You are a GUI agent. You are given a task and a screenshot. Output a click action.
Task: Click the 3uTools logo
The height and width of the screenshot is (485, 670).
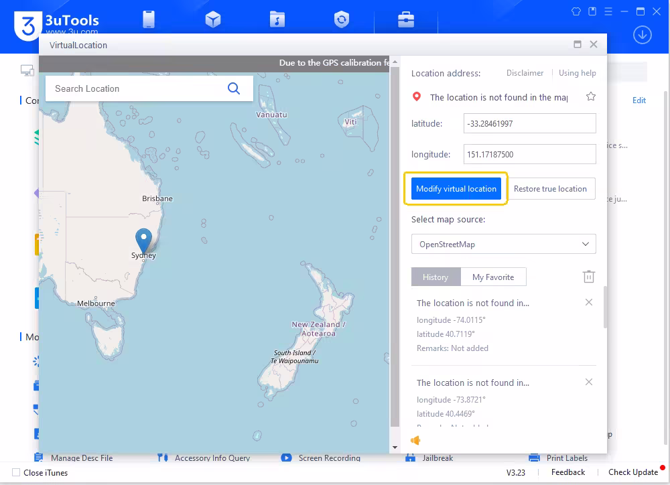pyautogui.click(x=28, y=25)
